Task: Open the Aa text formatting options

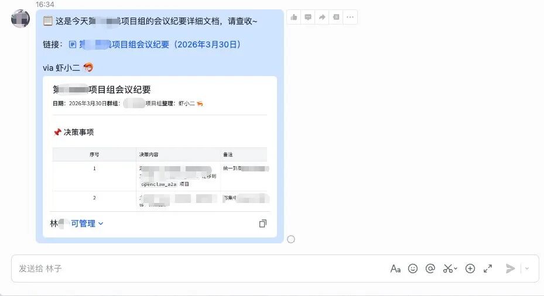Action: point(395,269)
